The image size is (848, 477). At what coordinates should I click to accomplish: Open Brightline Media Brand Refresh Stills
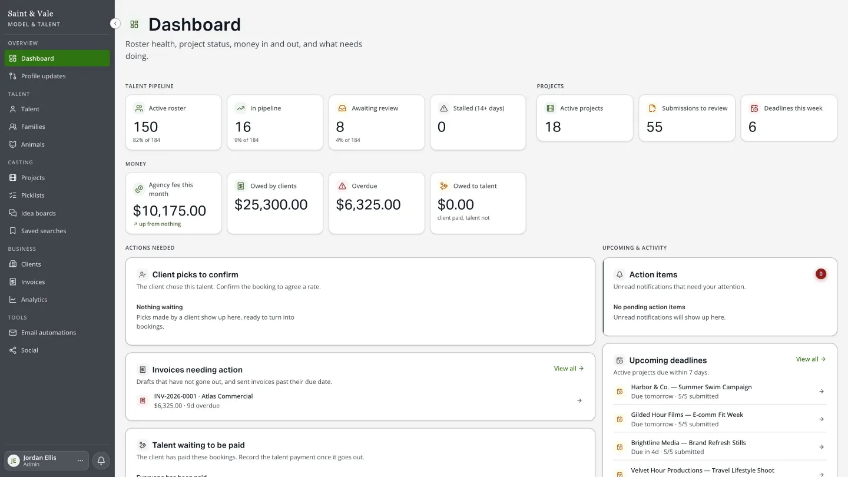pyautogui.click(x=720, y=447)
